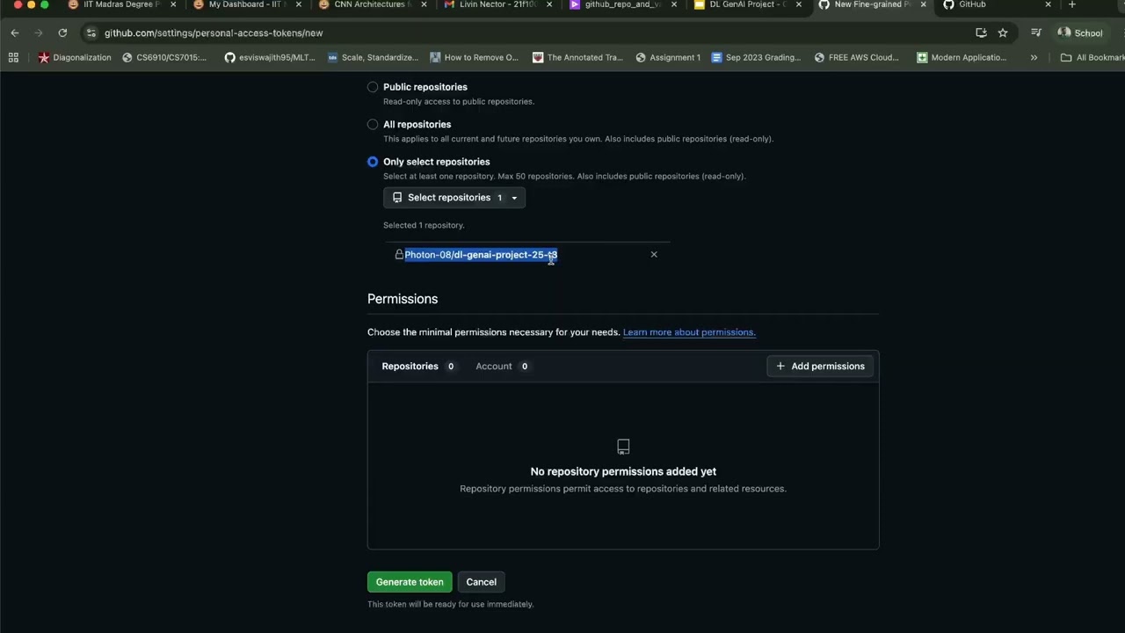Viewport: 1125px width, 633px height.
Task: Select the All repositories radio button
Action: tap(373, 124)
